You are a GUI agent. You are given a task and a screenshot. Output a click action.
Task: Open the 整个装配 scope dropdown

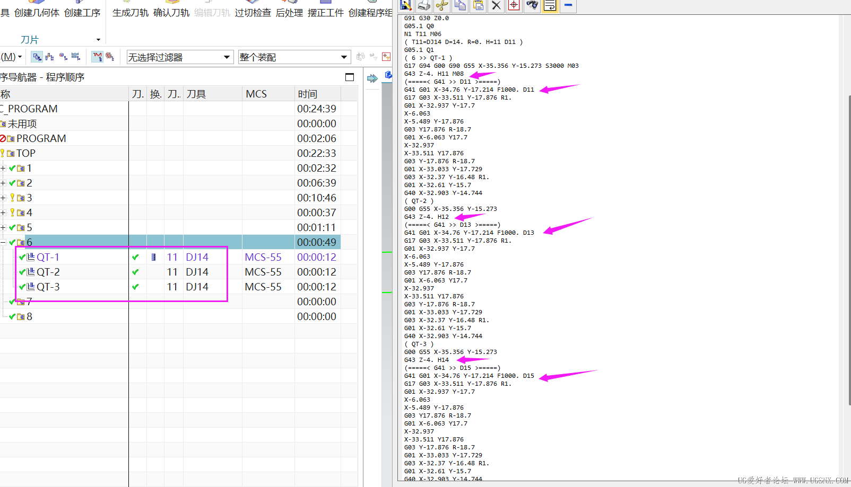click(x=293, y=57)
